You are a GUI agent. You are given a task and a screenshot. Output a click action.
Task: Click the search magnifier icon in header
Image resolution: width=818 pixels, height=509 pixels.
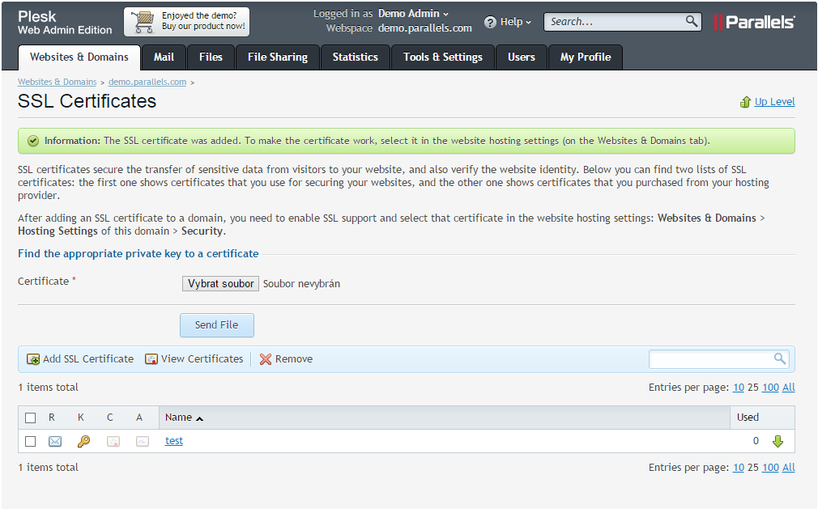(691, 22)
